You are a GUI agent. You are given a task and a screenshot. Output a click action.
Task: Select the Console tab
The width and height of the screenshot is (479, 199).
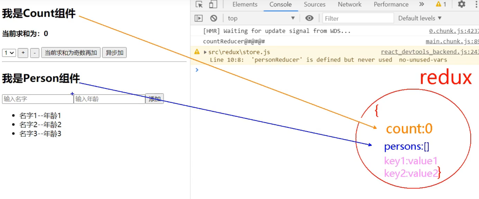pos(280,4)
